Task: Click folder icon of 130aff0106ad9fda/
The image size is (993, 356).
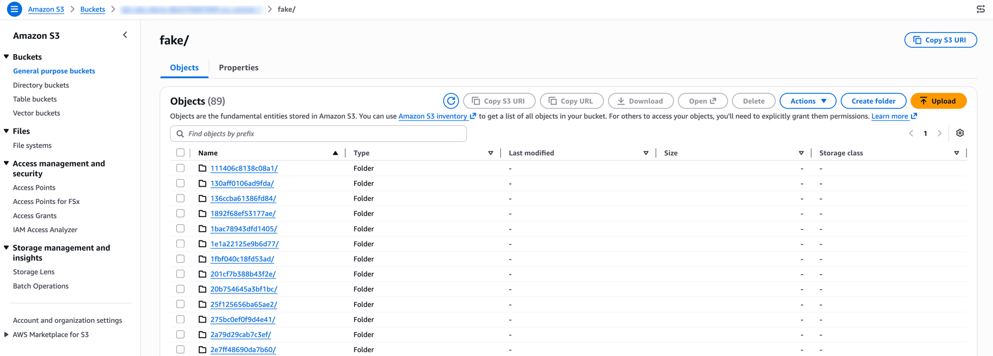Action: pyautogui.click(x=203, y=183)
